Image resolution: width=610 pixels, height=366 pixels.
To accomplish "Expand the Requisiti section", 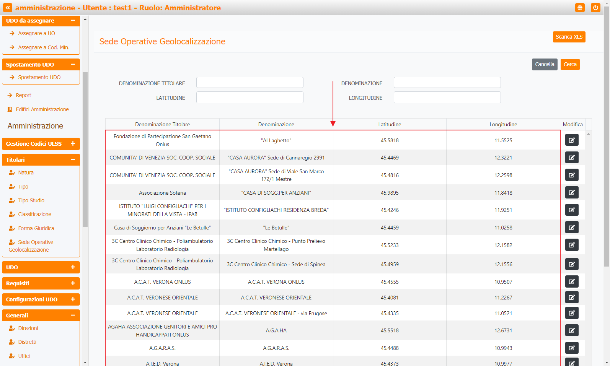I will point(72,283).
